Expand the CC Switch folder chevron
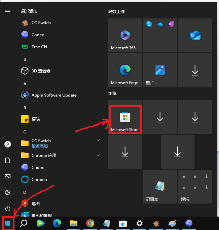219x230 pixels. click(x=98, y=140)
